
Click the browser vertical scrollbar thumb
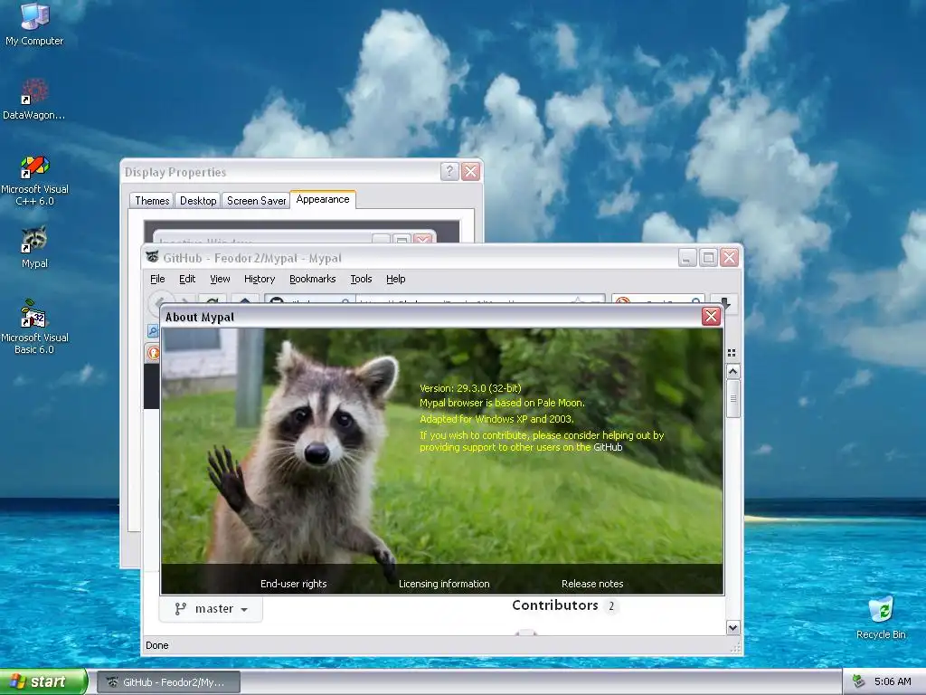(732, 398)
